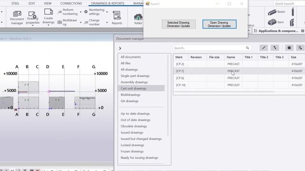Click the horizontal scrollbar under drawing list
Screen dimensions: 305x171
(x=224, y=92)
